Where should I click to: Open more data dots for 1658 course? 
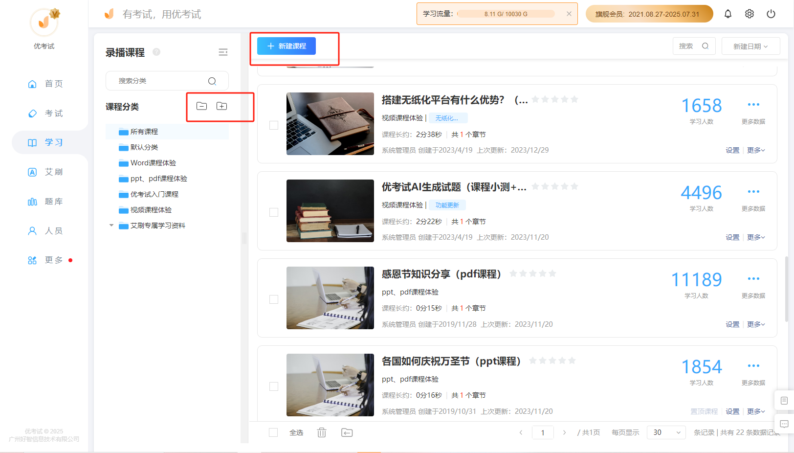coord(753,105)
